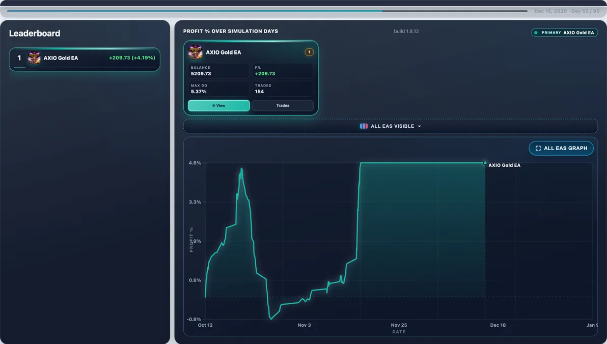This screenshot has height=344, width=607.
Task: Click the -0.8% y-axis label
Action: [194, 319]
